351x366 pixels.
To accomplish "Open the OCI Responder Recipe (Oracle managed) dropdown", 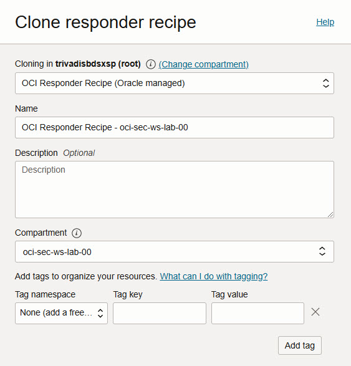I will 175,84.
